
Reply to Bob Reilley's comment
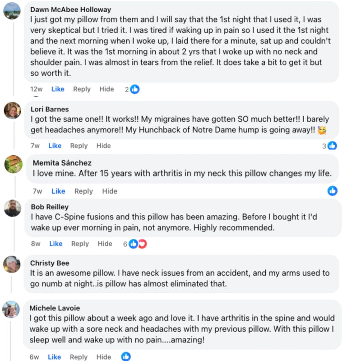80,244
